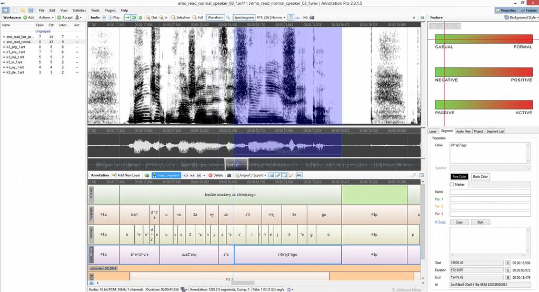This screenshot has height=292, width=539.
Task: Click first segment-split icon after Insert segment
Action: tap(186, 175)
